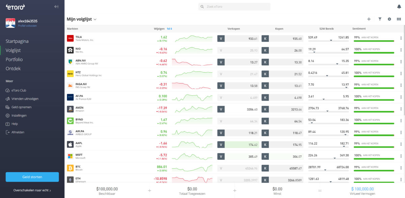405x198 pixels.
Task: Select Volglijst in sidebar
Action: coord(13,50)
